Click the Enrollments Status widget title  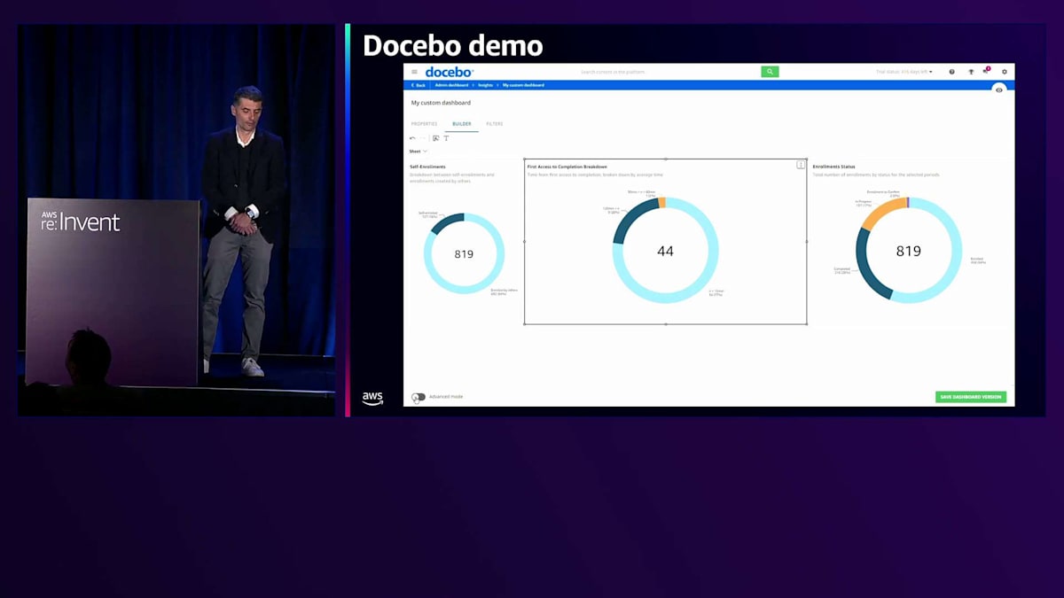[x=833, y=167]
